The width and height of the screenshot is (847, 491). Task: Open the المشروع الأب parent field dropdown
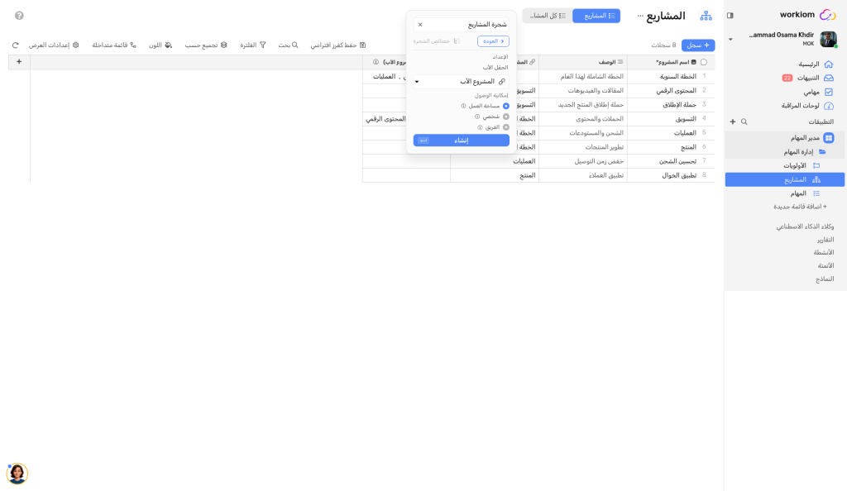point(462,82)
